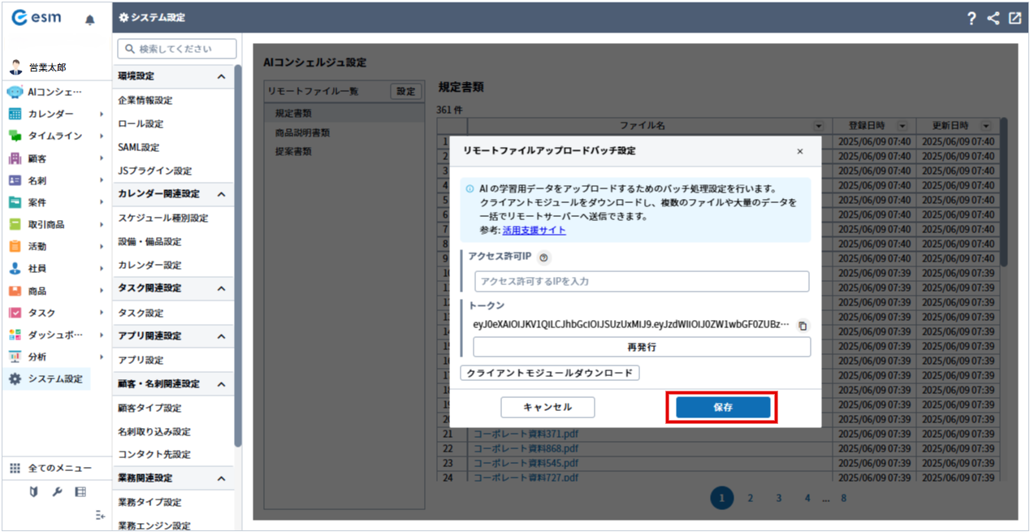The height and width of the screenshot is (532, 1030).
Task: Close the batch settings dialog
Action: [799, 151]
